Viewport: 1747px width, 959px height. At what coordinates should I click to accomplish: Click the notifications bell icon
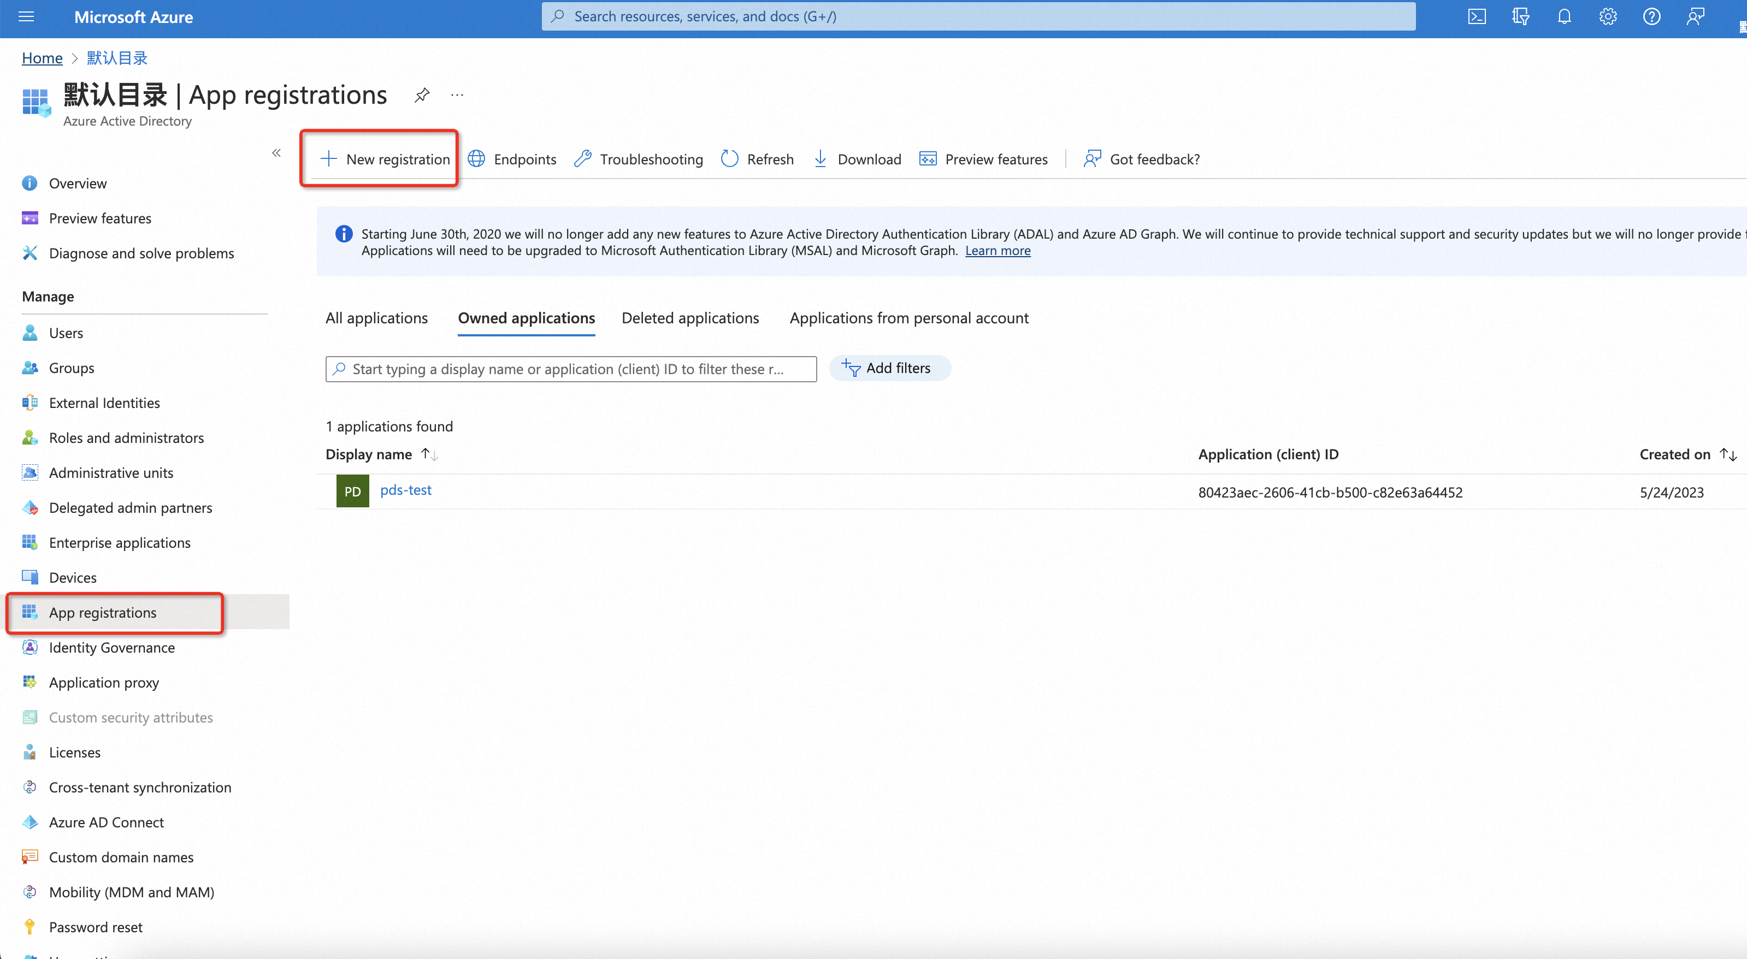pos(1564,16)
